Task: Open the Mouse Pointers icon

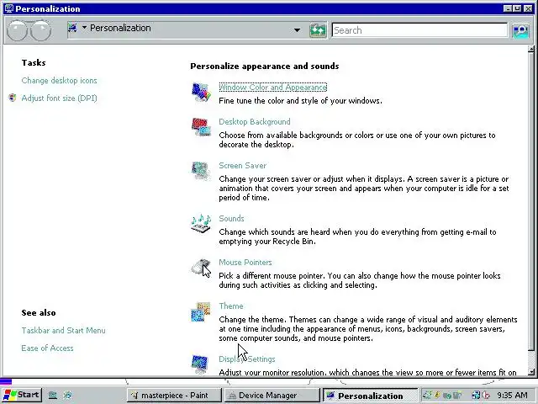Action: pos(201,268)
